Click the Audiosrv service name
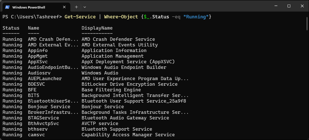309x140 pixels. [39, 73]
